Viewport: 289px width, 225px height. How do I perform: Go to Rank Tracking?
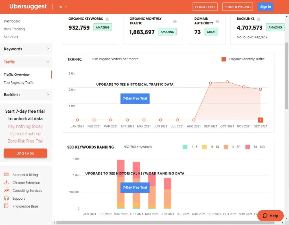(14, 29)
